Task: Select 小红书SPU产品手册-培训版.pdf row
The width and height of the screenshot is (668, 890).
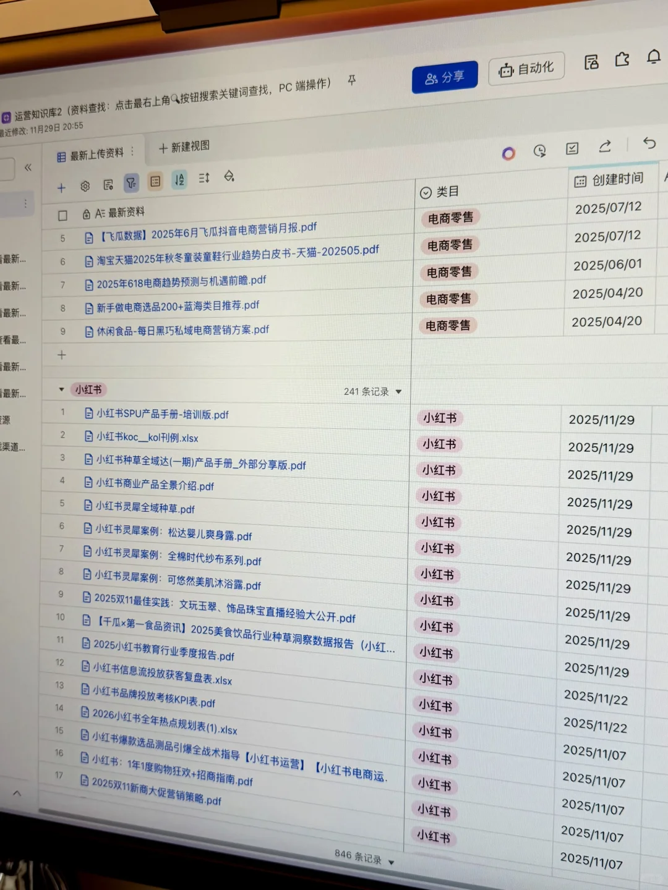Action: (162, 414)
